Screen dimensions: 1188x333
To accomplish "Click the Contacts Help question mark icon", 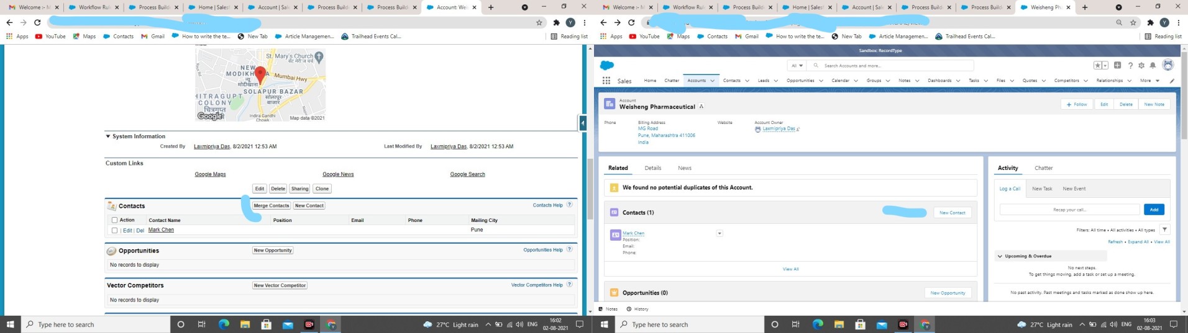I will coord(569,205).
